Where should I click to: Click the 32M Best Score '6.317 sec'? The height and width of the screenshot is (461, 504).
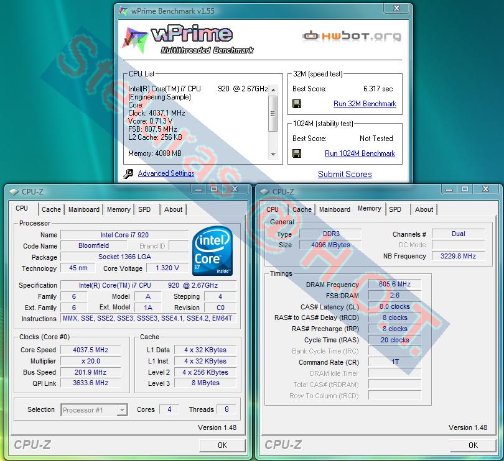click(378, 89)
